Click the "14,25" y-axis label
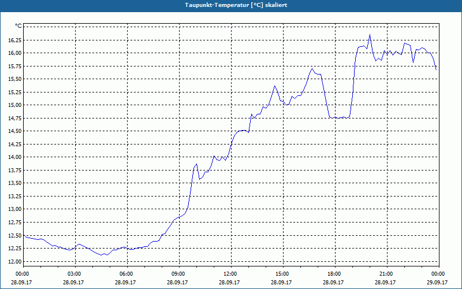This screenshot has width=462, height=289. 15,144
